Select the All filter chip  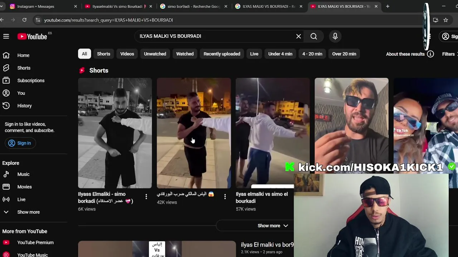[x=84, y=54]
